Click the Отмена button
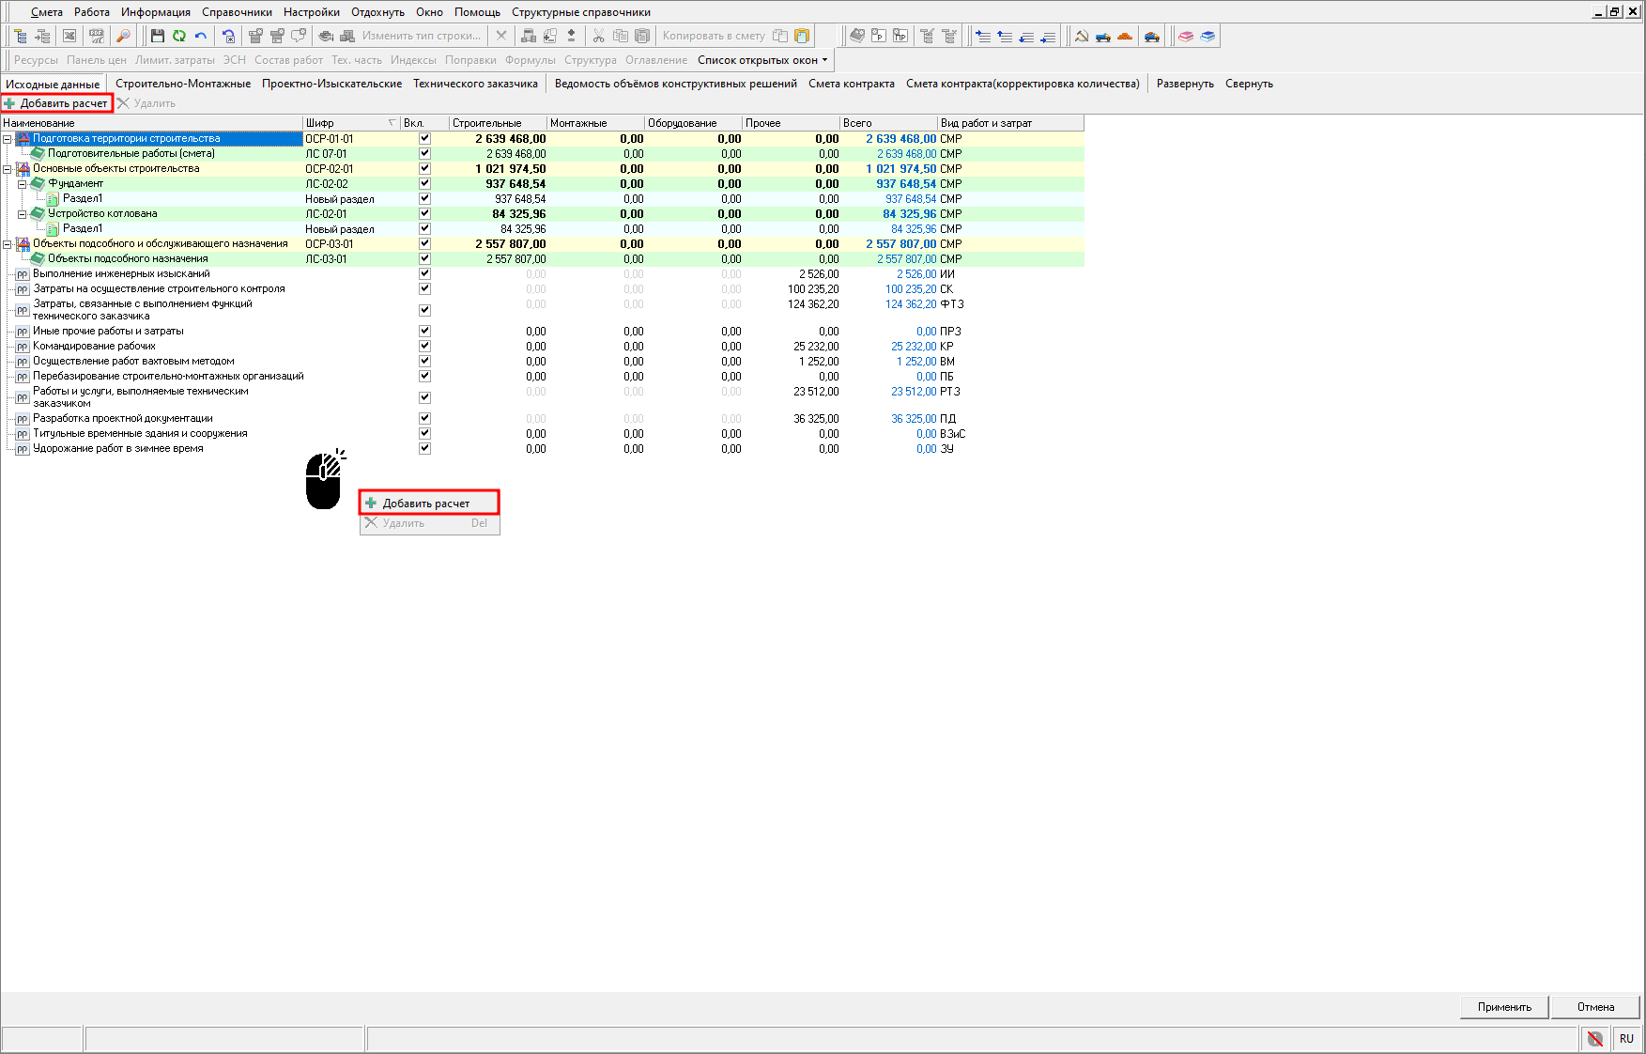 tap(1595, 1007)
